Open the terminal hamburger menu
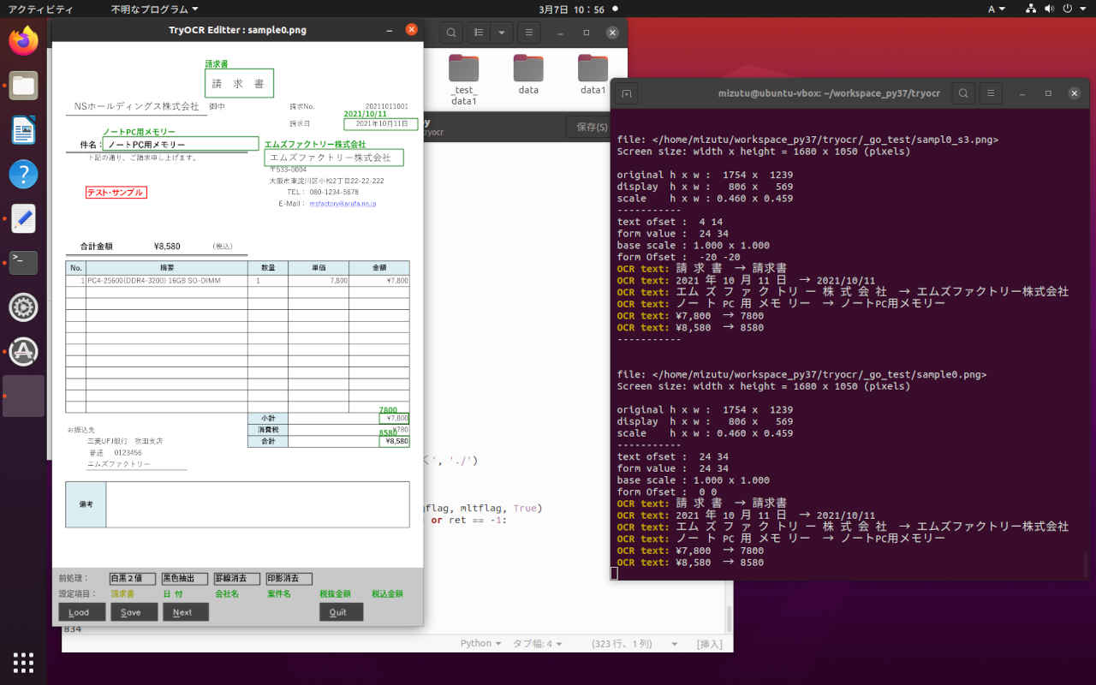Viewport: 1096px width, 685px height. 991,93
